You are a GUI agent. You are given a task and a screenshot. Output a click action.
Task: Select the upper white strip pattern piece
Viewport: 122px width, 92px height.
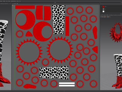[x=67, y=83]
